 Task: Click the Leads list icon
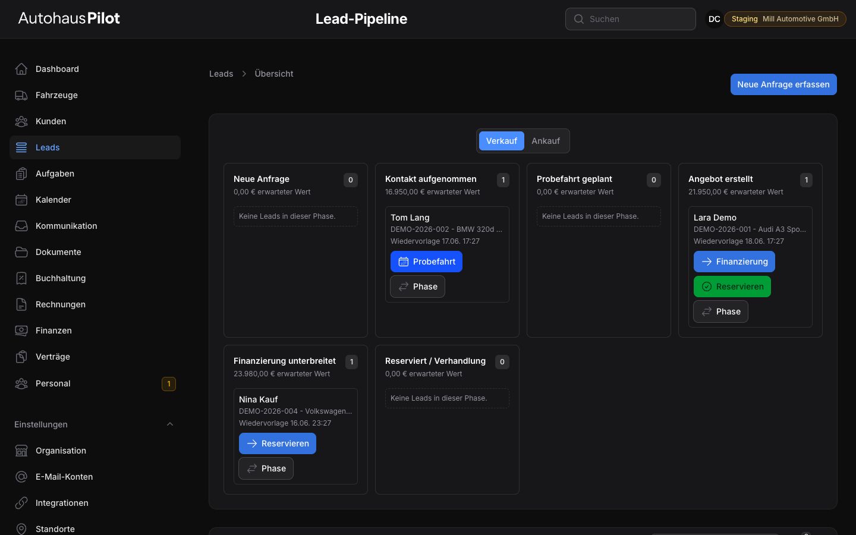tap(21, 147)
